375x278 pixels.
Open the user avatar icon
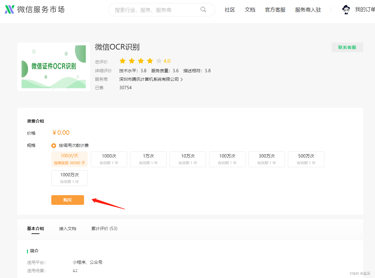point(346,10)
